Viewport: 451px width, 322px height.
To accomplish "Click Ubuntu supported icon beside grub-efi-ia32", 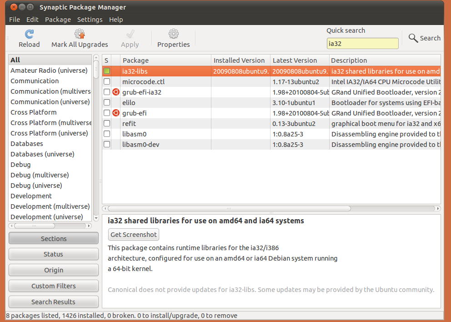I will coord(115,92).
